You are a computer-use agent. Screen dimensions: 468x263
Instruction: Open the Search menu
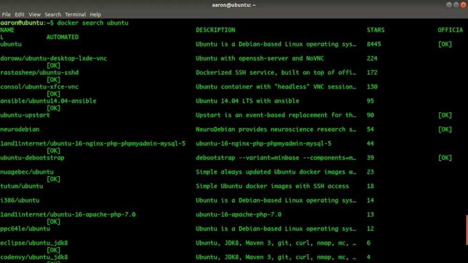(53, 14)
